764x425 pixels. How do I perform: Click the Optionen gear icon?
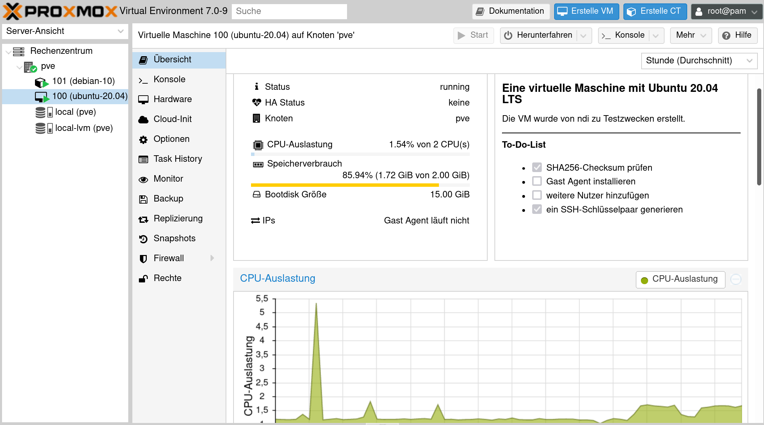pyautogui.click(x=143, y=139)
